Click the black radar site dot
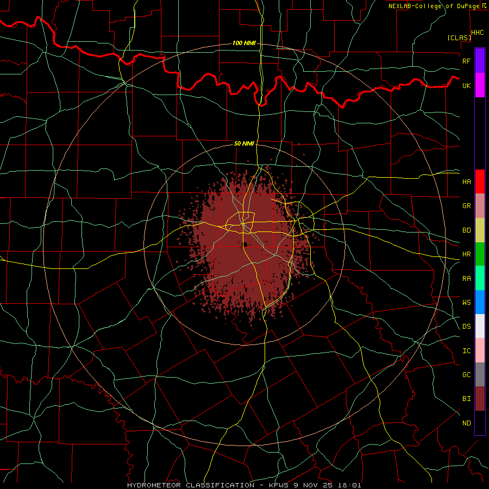 pos(245,244)
